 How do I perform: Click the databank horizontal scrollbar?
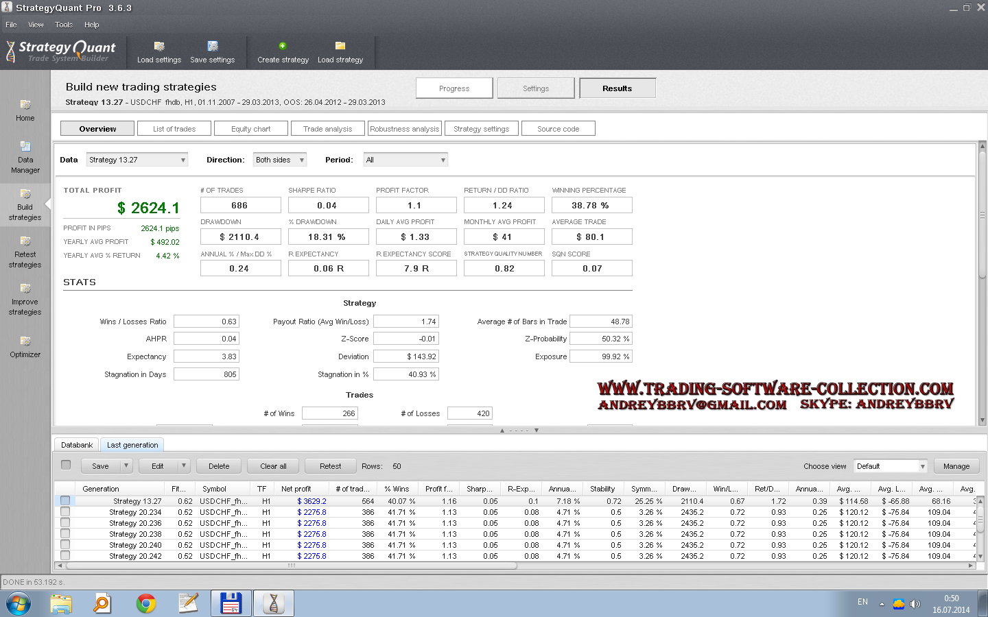pyautogui.click(x=291, y=566)
